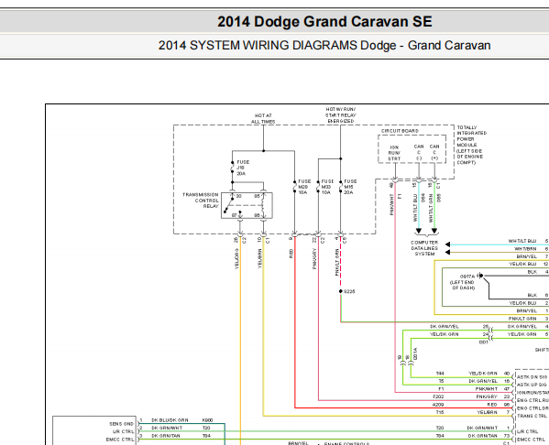Click the Hot W/ Run/Start Relay Energized label

tap(341, 115)
